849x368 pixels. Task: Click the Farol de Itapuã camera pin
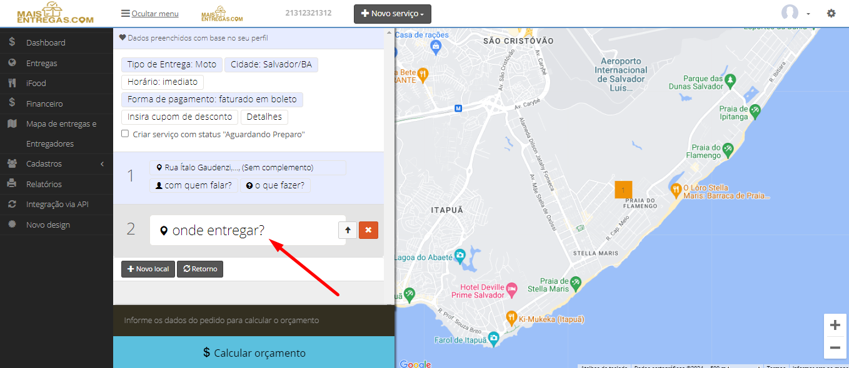click(494, 339)
